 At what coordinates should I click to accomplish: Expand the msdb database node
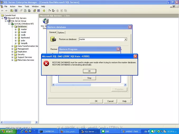pyautogui.click(x=16, y=35)
